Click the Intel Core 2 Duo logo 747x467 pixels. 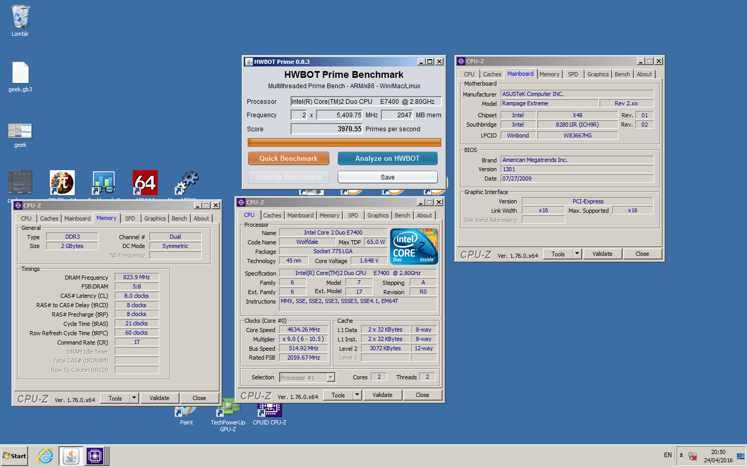pos(414,246)
